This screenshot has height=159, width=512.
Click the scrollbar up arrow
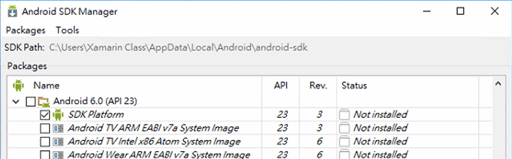pyautogui.click(x=498, y=84)
